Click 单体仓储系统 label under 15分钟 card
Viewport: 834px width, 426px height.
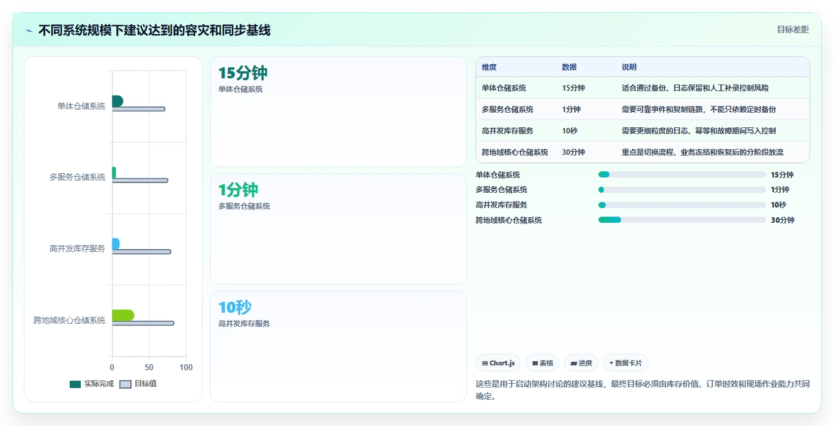tap(240, 89)
